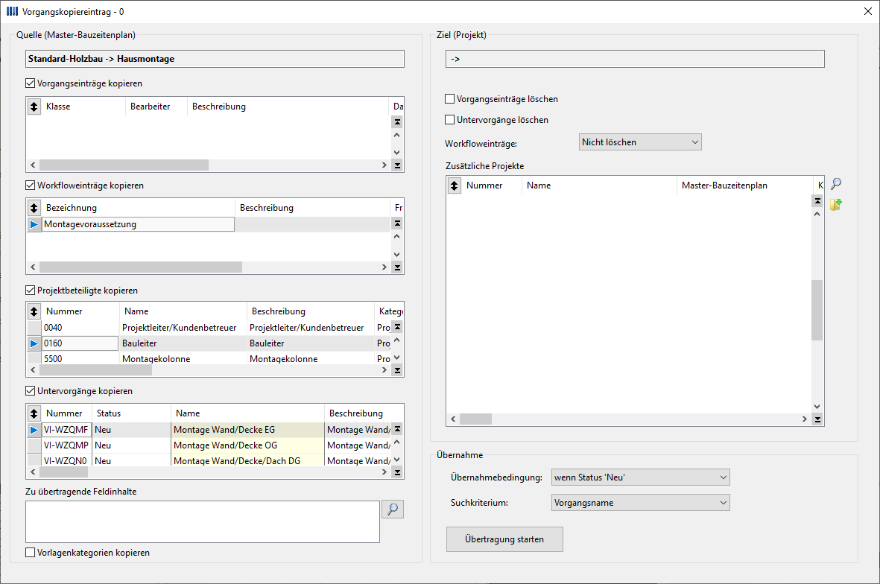Image resolution: width=880 pixels, height=584 pixels.
Task: Click the Zu übertragende Feldinhalte text box
Action: (x=203, y=521)
